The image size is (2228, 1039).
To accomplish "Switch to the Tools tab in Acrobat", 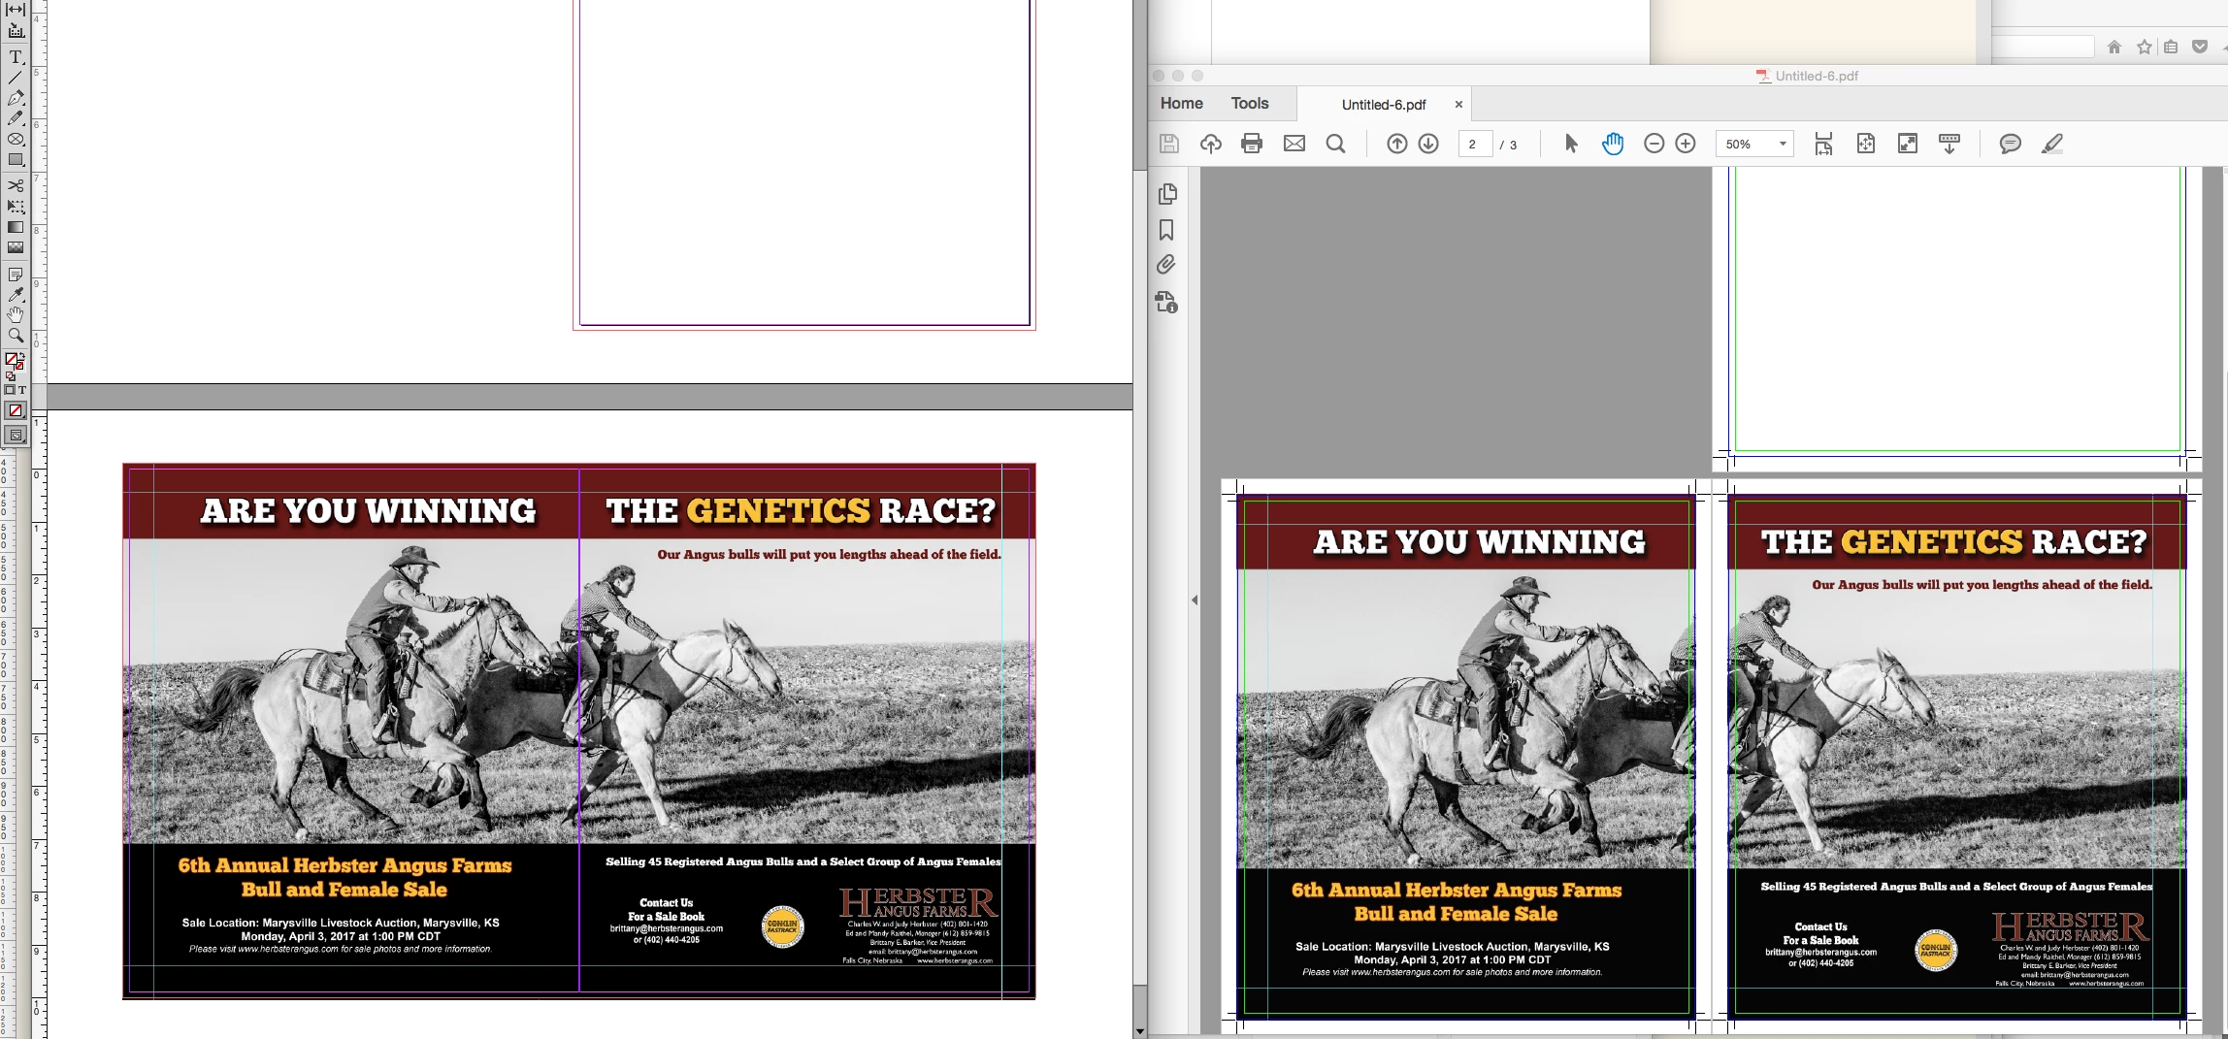I will tap(1249, 103).
